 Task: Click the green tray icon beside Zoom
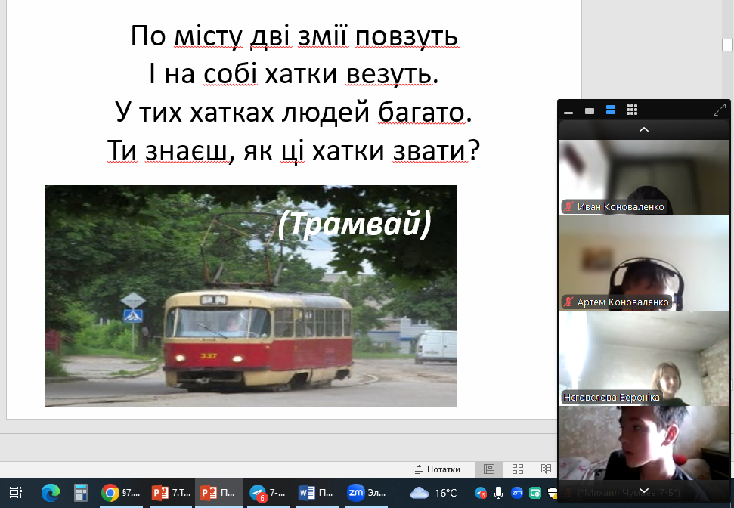535,493
